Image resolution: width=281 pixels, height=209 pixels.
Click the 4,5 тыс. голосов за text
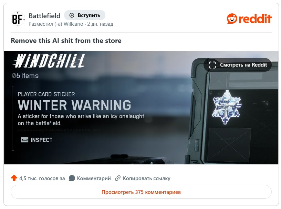(x=42, y=178)
